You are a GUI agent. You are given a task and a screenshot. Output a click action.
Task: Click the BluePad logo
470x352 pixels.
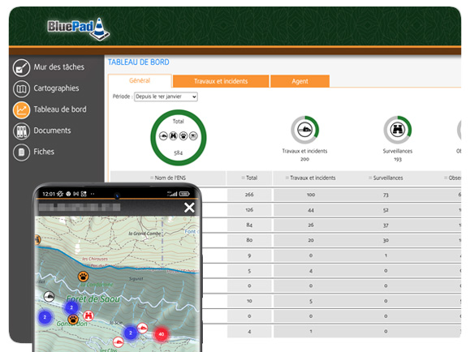[78, 29]
